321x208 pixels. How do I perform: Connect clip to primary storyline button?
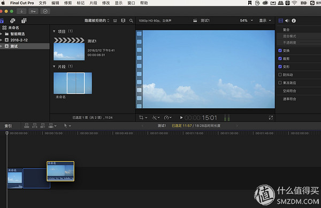(x=27, y=125)
